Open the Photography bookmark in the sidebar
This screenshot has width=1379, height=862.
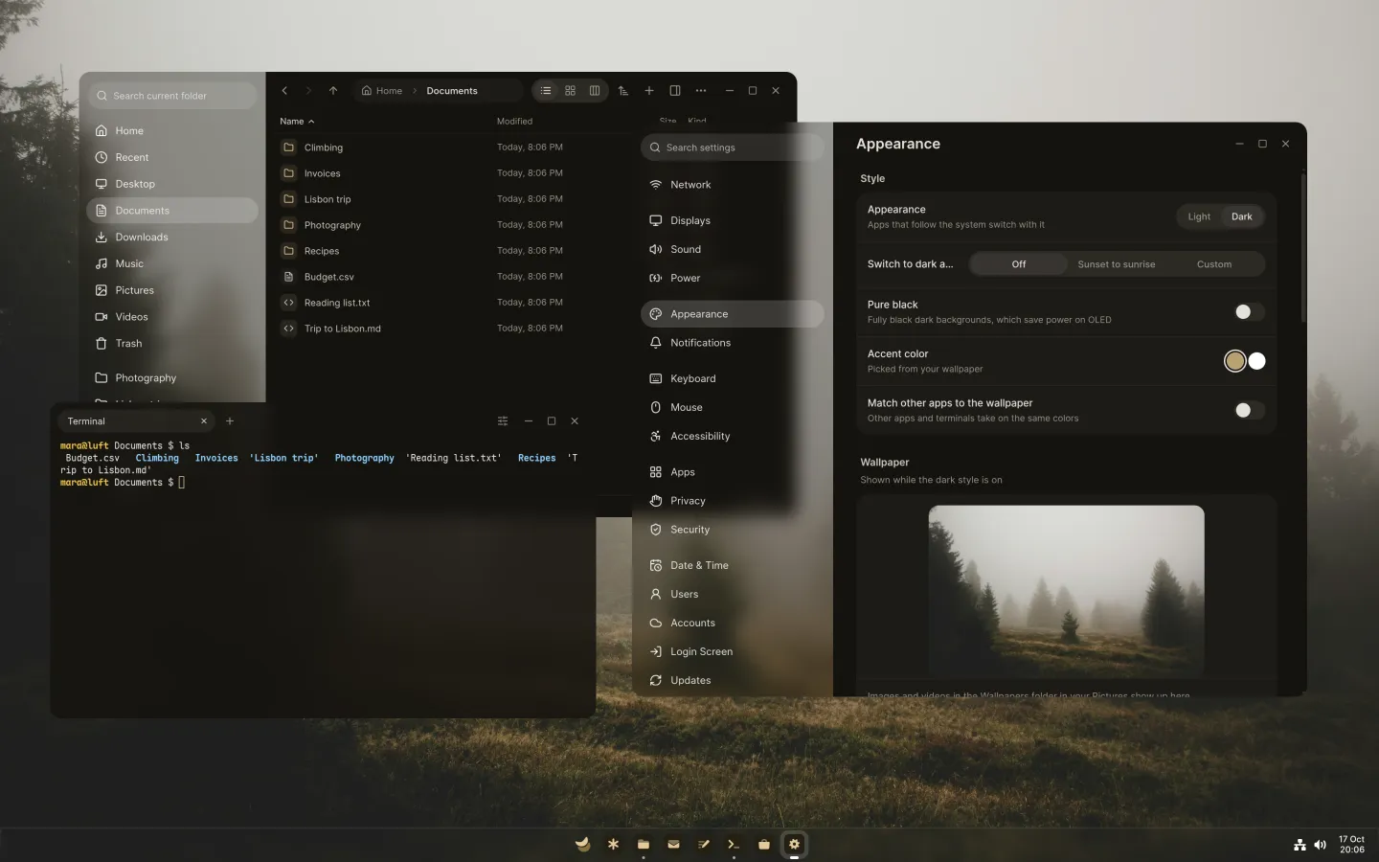point(172,378)
